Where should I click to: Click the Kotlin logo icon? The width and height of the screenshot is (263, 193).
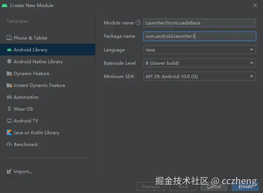pos(9,132)
